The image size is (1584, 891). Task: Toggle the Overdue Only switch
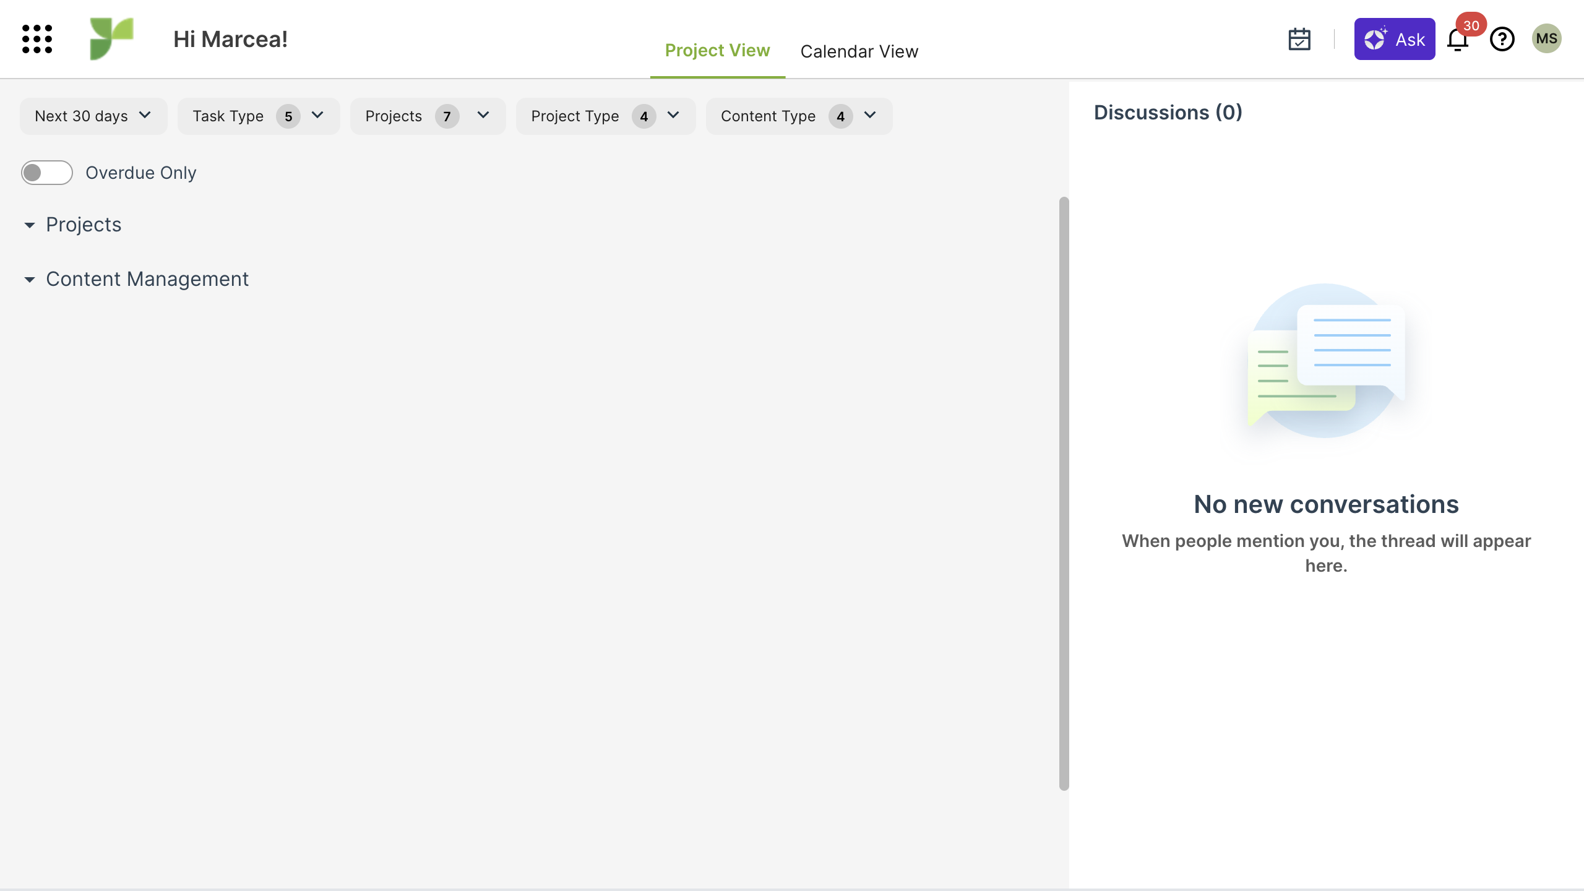tap(47, 173)
